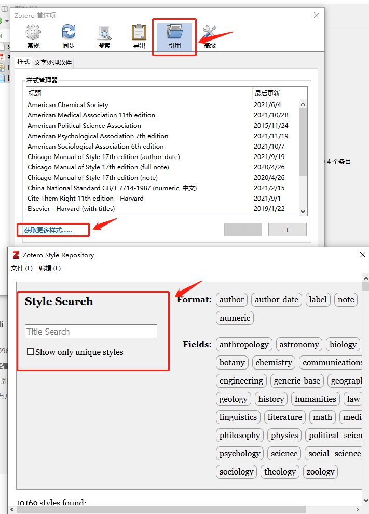Screen dimensions: 369x514
Task: Focus the Title Search field
Action: point(91,332)
